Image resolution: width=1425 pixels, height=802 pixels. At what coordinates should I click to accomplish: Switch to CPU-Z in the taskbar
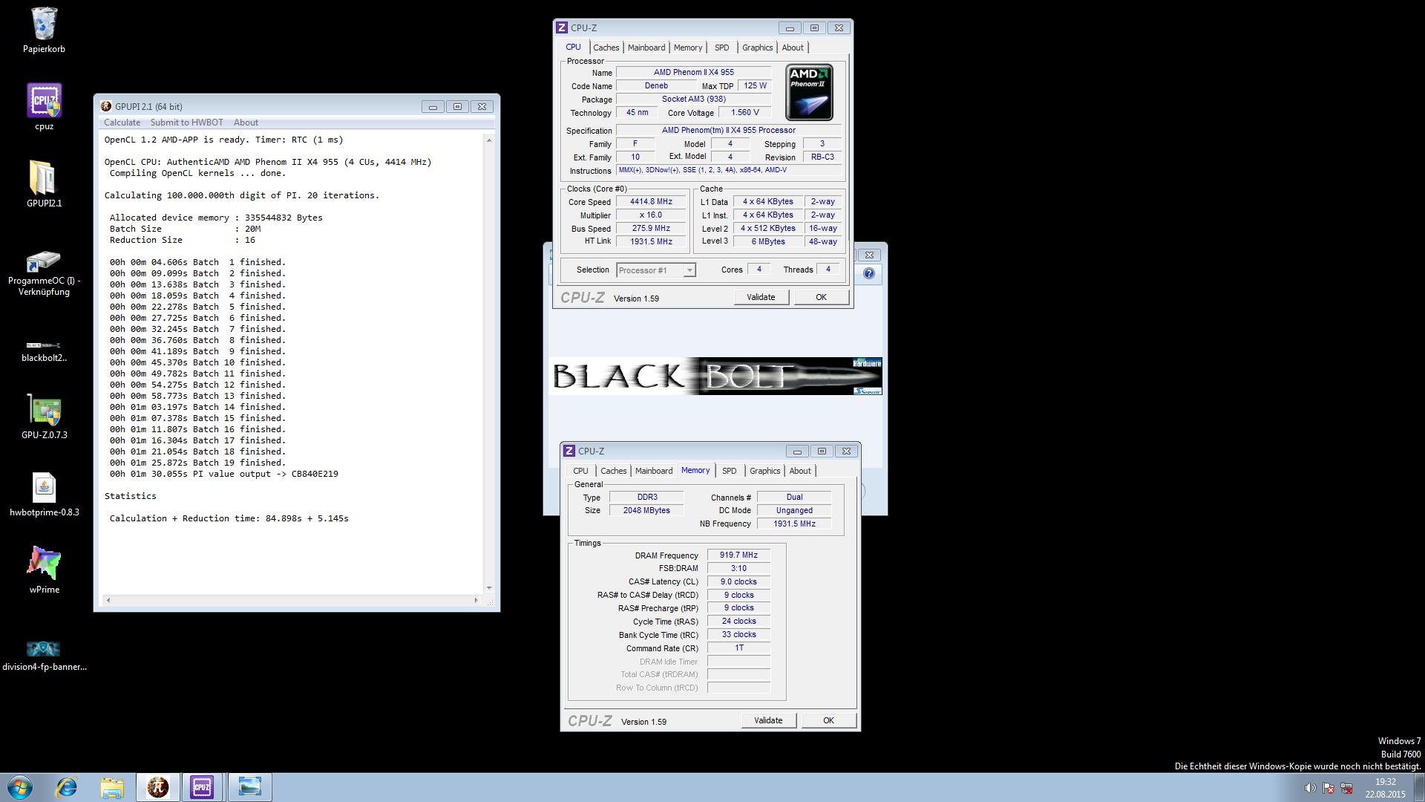[202, 787]
